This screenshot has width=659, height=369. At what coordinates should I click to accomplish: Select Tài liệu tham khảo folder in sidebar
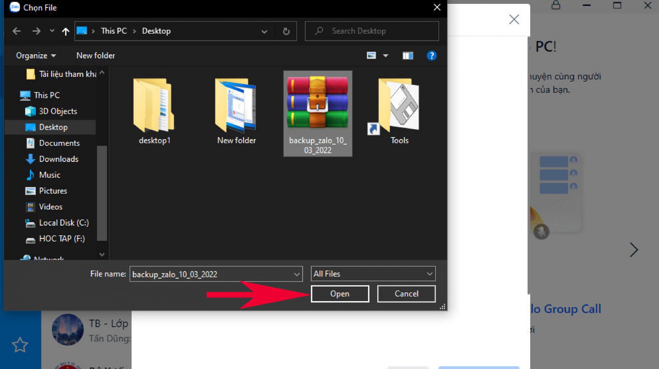(61, 74)
